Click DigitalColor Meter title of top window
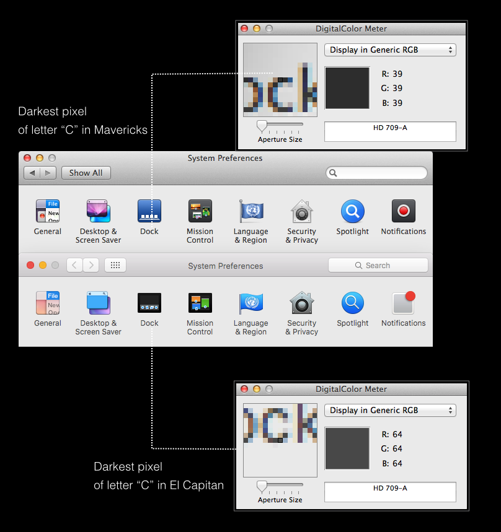Screen dimensions: 501x532 (351, 28)
